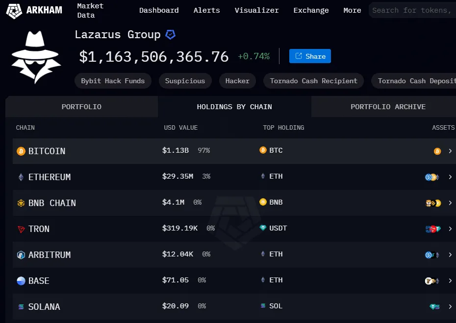Expand the Base row chevron
456x323 pixels.
pyautogui.click(x=450, y=280)
